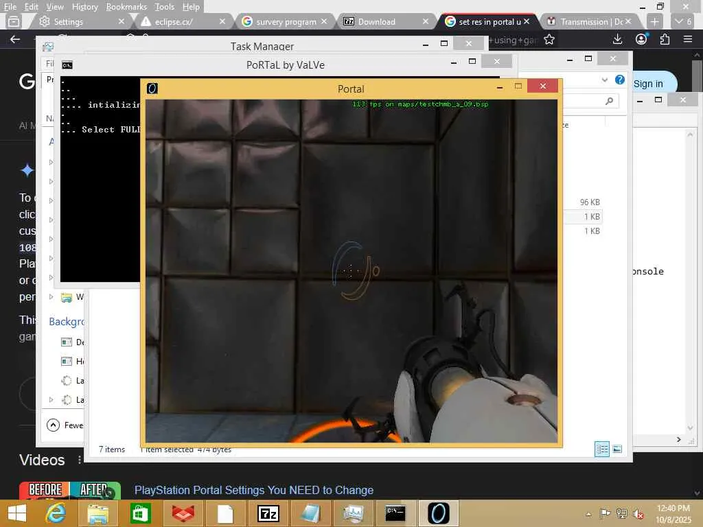703x527 pixels.
Task: Click the rear window's vertical scrollbar down arrow
Action: click(691, 428)
